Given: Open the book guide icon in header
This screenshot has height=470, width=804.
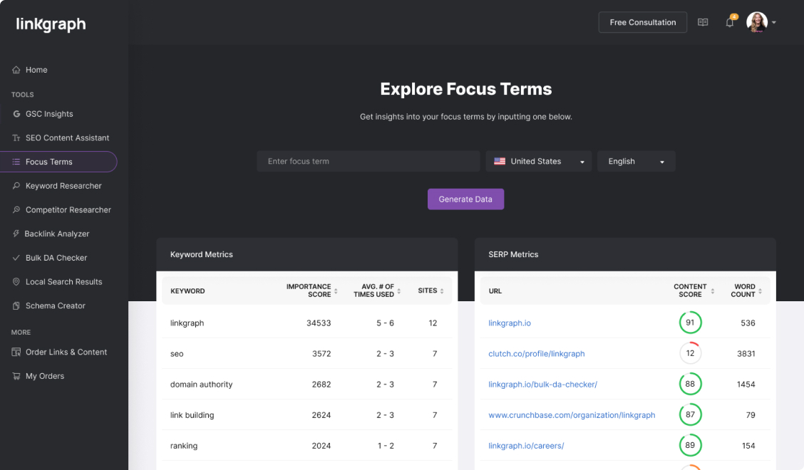Looking at the screenshot, I should coord(703,22).
